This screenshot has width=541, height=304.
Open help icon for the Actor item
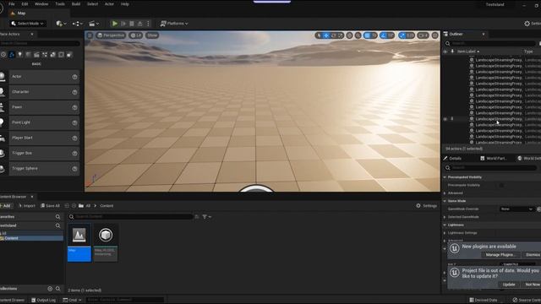[x=74, y=77]
